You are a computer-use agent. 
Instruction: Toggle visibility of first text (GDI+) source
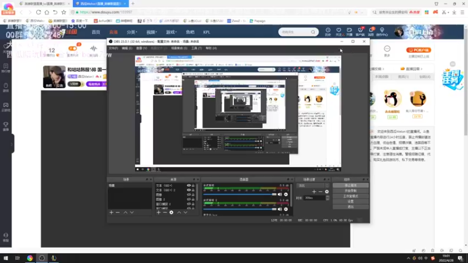[188, 185]
